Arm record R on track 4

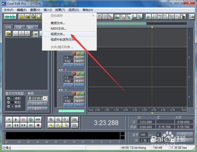[74, 94]
